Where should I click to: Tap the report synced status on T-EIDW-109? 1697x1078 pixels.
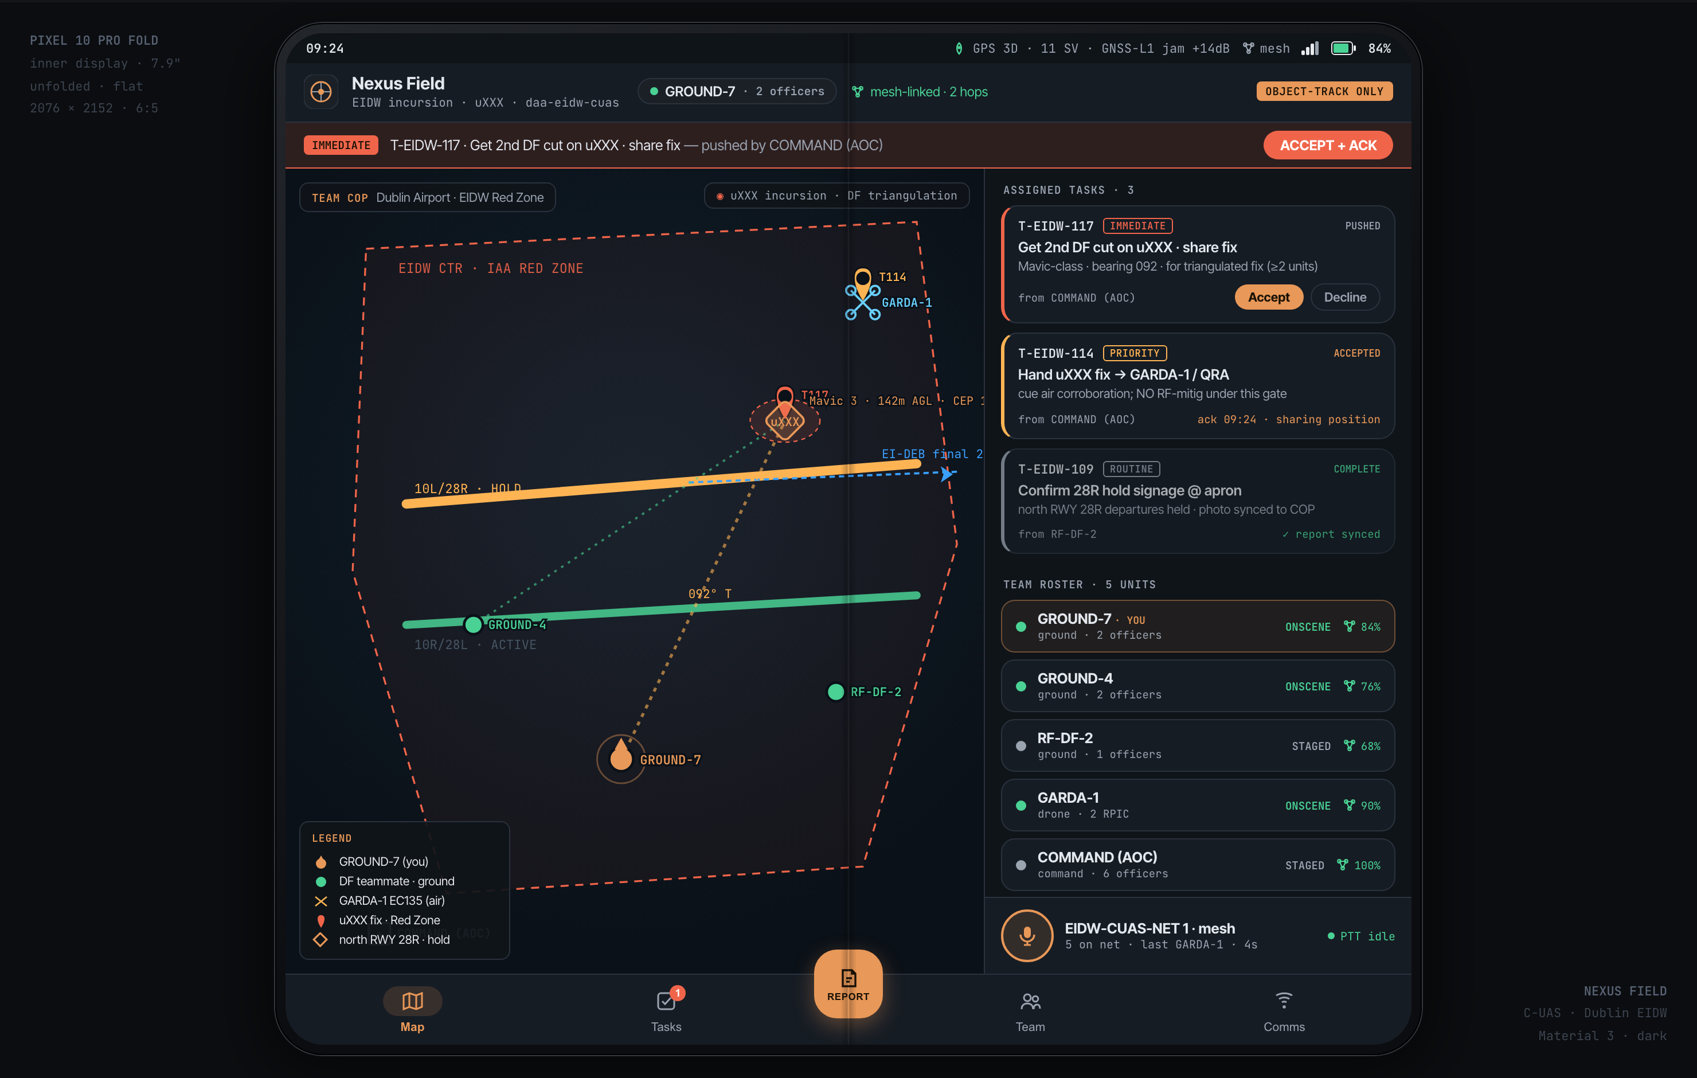pyautogui.click(x=1331, y=534)
